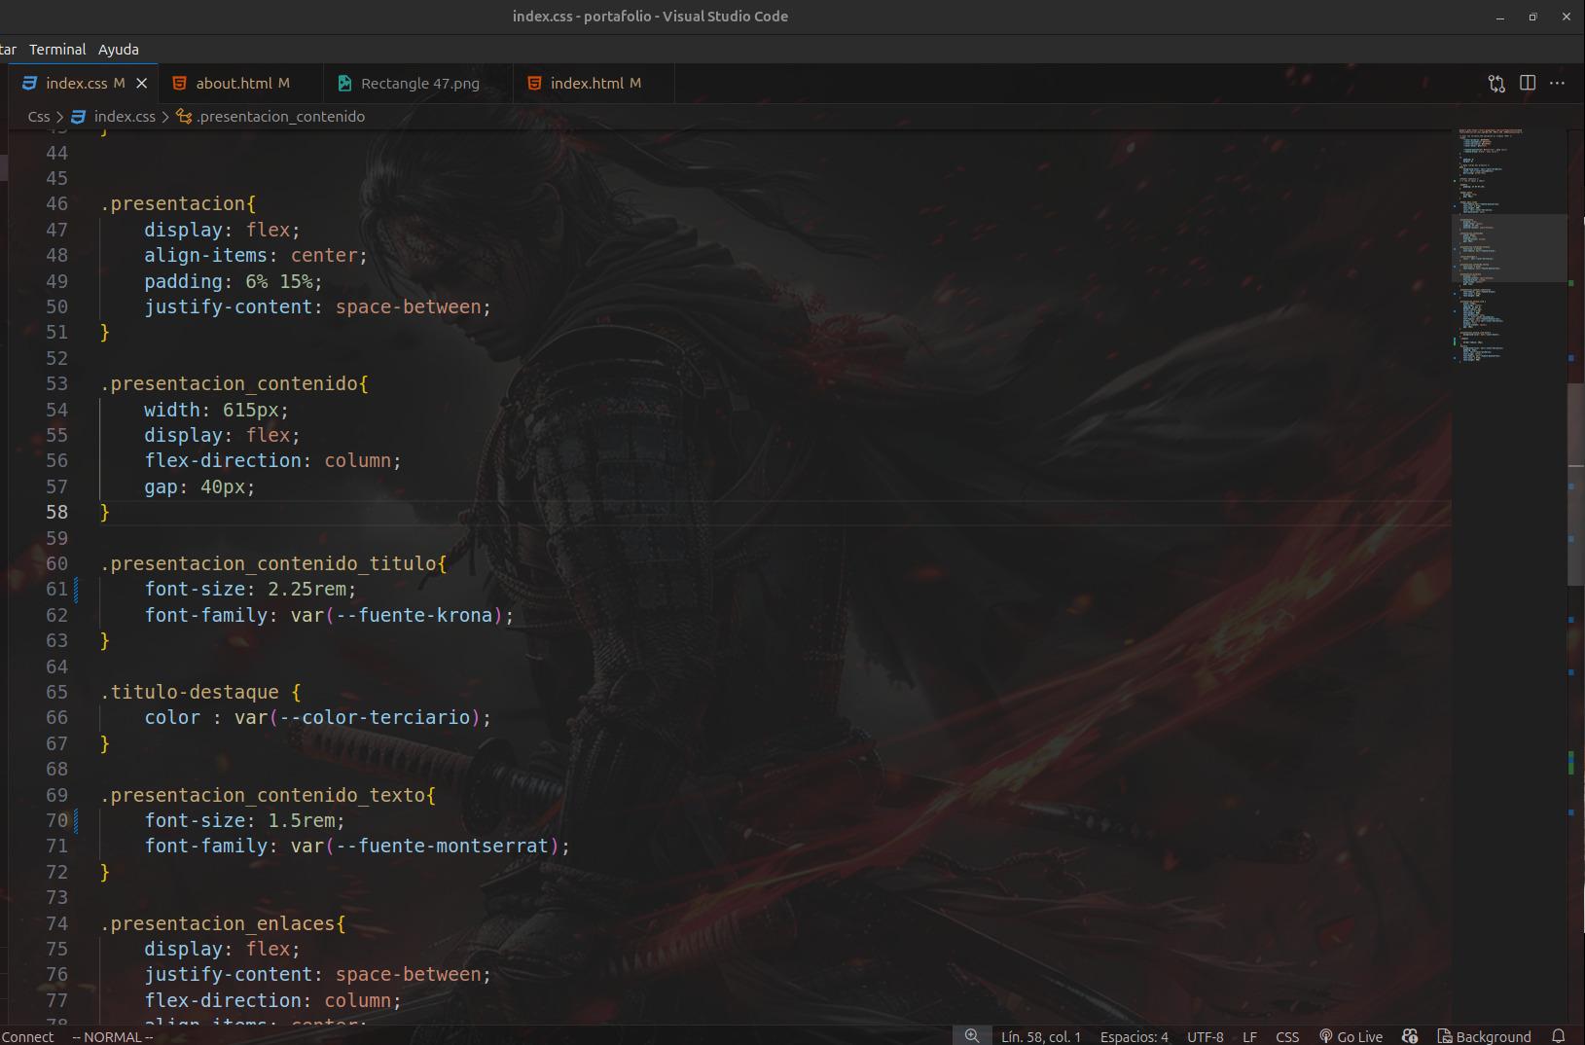Click the Copilot status icon
This screenshot has width=1585, height=1045.
pyautogui.click(x=1410, y=1036)
